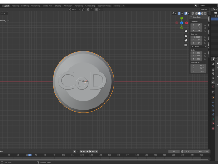Toggle show overlays button
218x164 pixels.
click(186, 13)
